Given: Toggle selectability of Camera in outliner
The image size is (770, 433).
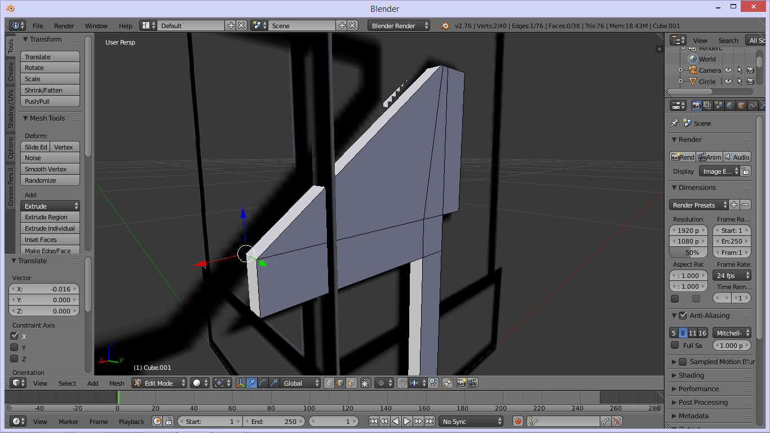Looking at the screenshot, I should (x=740, y=70).
